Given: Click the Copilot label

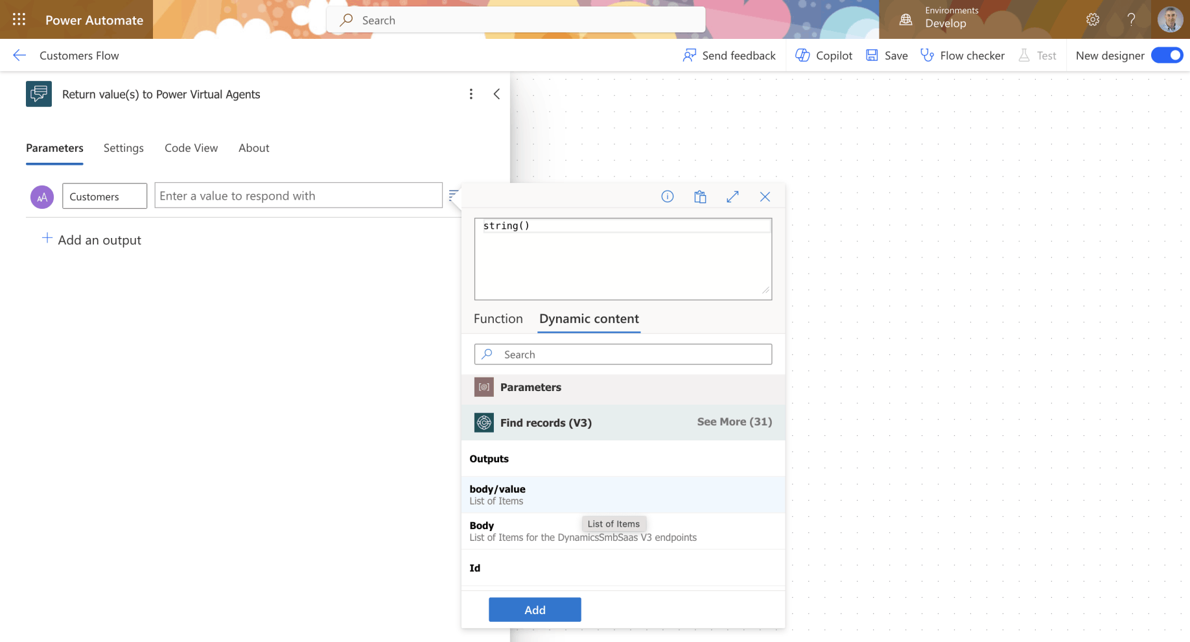Looking at the screenshot, I should tap(834, 55).
